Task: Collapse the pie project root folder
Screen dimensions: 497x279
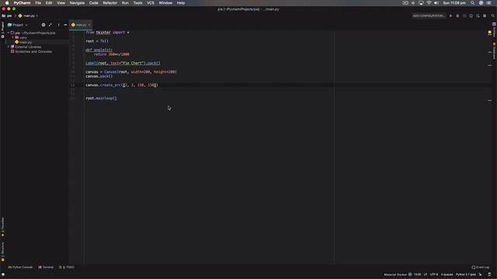Action: [x=9, y=33]
